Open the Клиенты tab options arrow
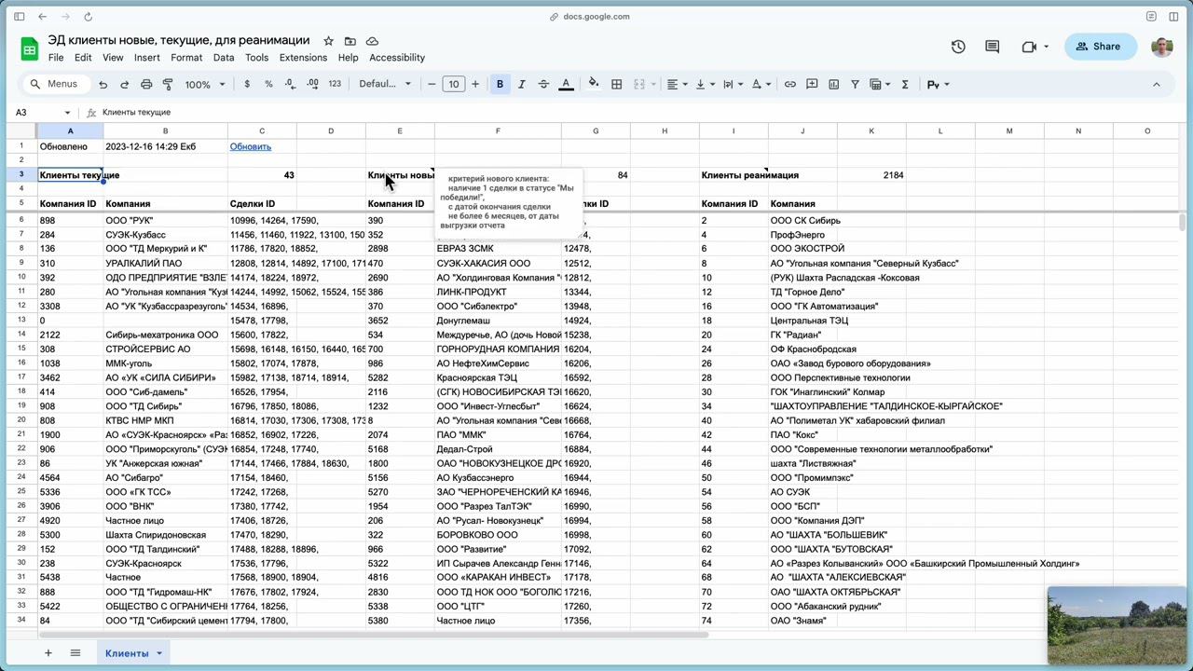1193x671 pixels. 159,653
